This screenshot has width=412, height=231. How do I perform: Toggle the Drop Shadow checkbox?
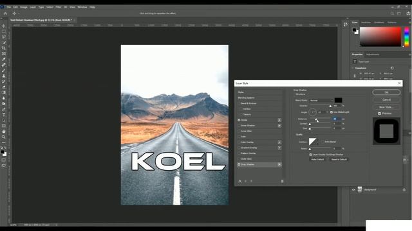(x=239, y=164)
